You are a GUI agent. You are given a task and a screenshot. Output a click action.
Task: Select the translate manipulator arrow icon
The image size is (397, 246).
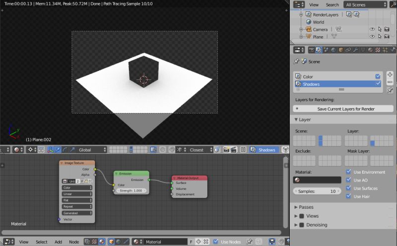click(x=58, y=150)
